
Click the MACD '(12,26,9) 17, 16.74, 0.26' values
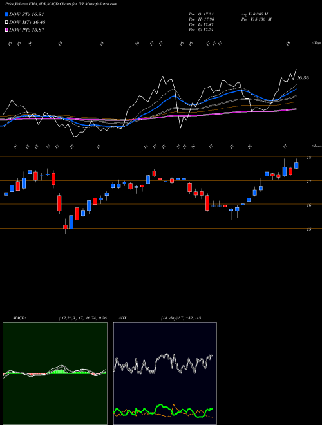point(82,318)
